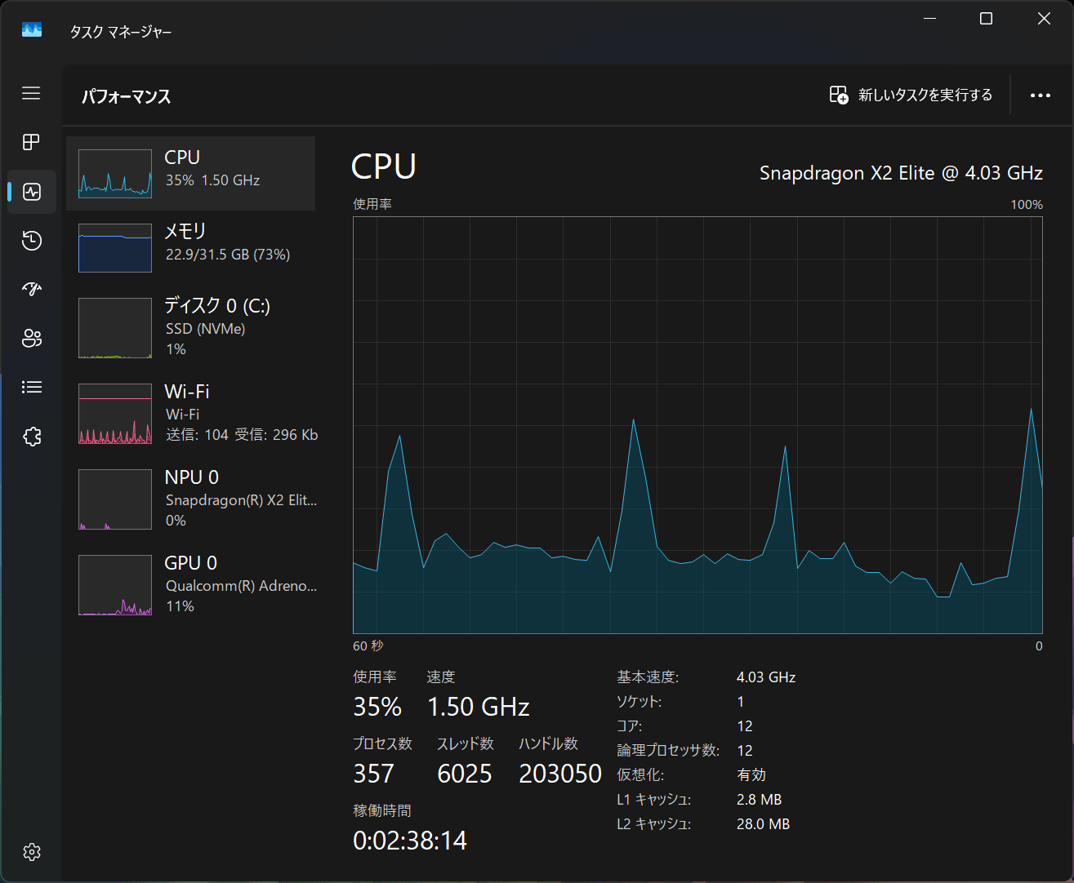This screenshot has width=1074, height=883.
Task: Select the CPU performance entry
Action: coord(190,173)
